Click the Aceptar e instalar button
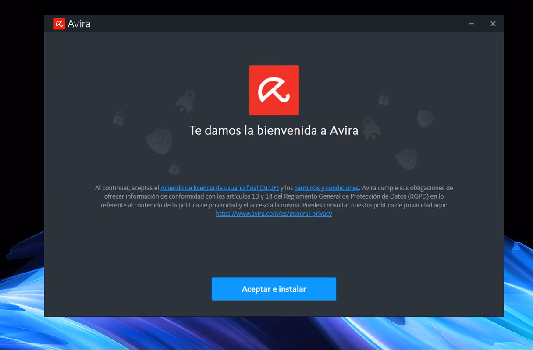Screen dimensions: 533x350 [x=274, y=289]
